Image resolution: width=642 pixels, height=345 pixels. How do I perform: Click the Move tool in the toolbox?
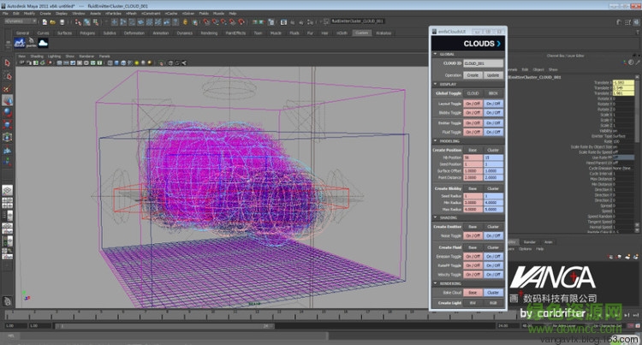click(x=7, y=98)
